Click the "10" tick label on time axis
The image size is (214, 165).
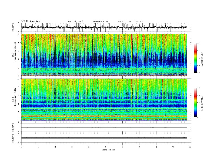click(190, 147)
